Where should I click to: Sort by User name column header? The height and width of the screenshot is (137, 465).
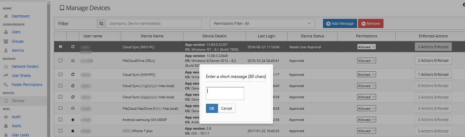(x=93, y=36)
